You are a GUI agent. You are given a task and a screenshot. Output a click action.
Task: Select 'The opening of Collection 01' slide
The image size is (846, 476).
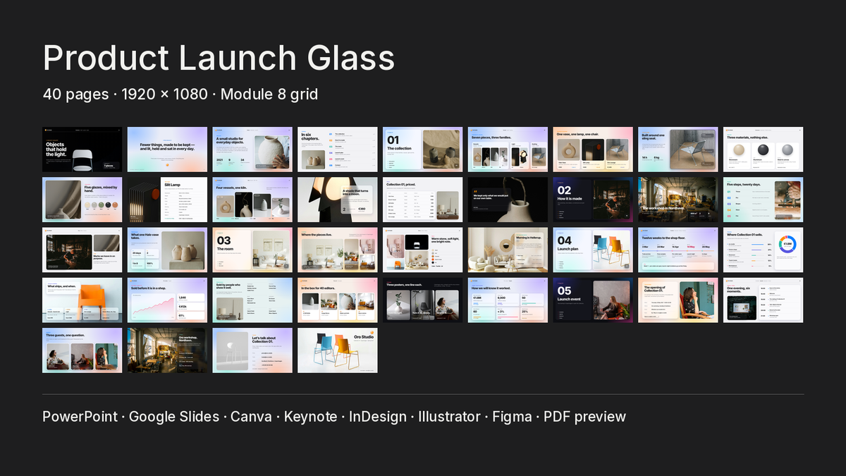678,300
